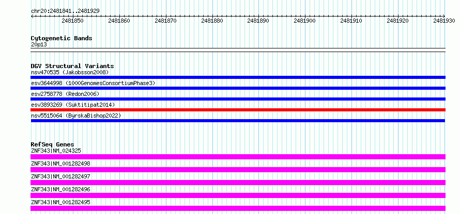This screenshot has height=214, width=460.
Task: Click the blue bar for nsv5515064
Action: (x=238, y=121)
